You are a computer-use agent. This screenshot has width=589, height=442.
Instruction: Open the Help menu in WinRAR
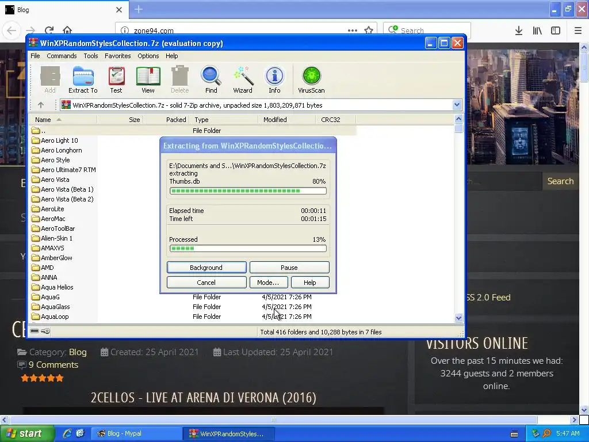click(171, 56)
